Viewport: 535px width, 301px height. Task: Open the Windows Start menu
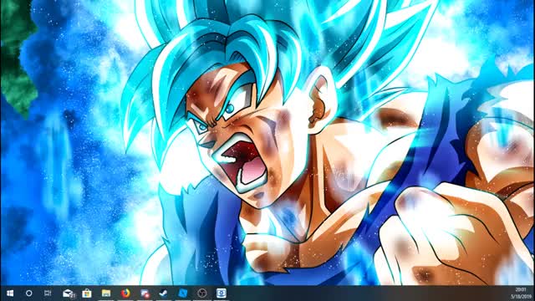tap(10, 293)
